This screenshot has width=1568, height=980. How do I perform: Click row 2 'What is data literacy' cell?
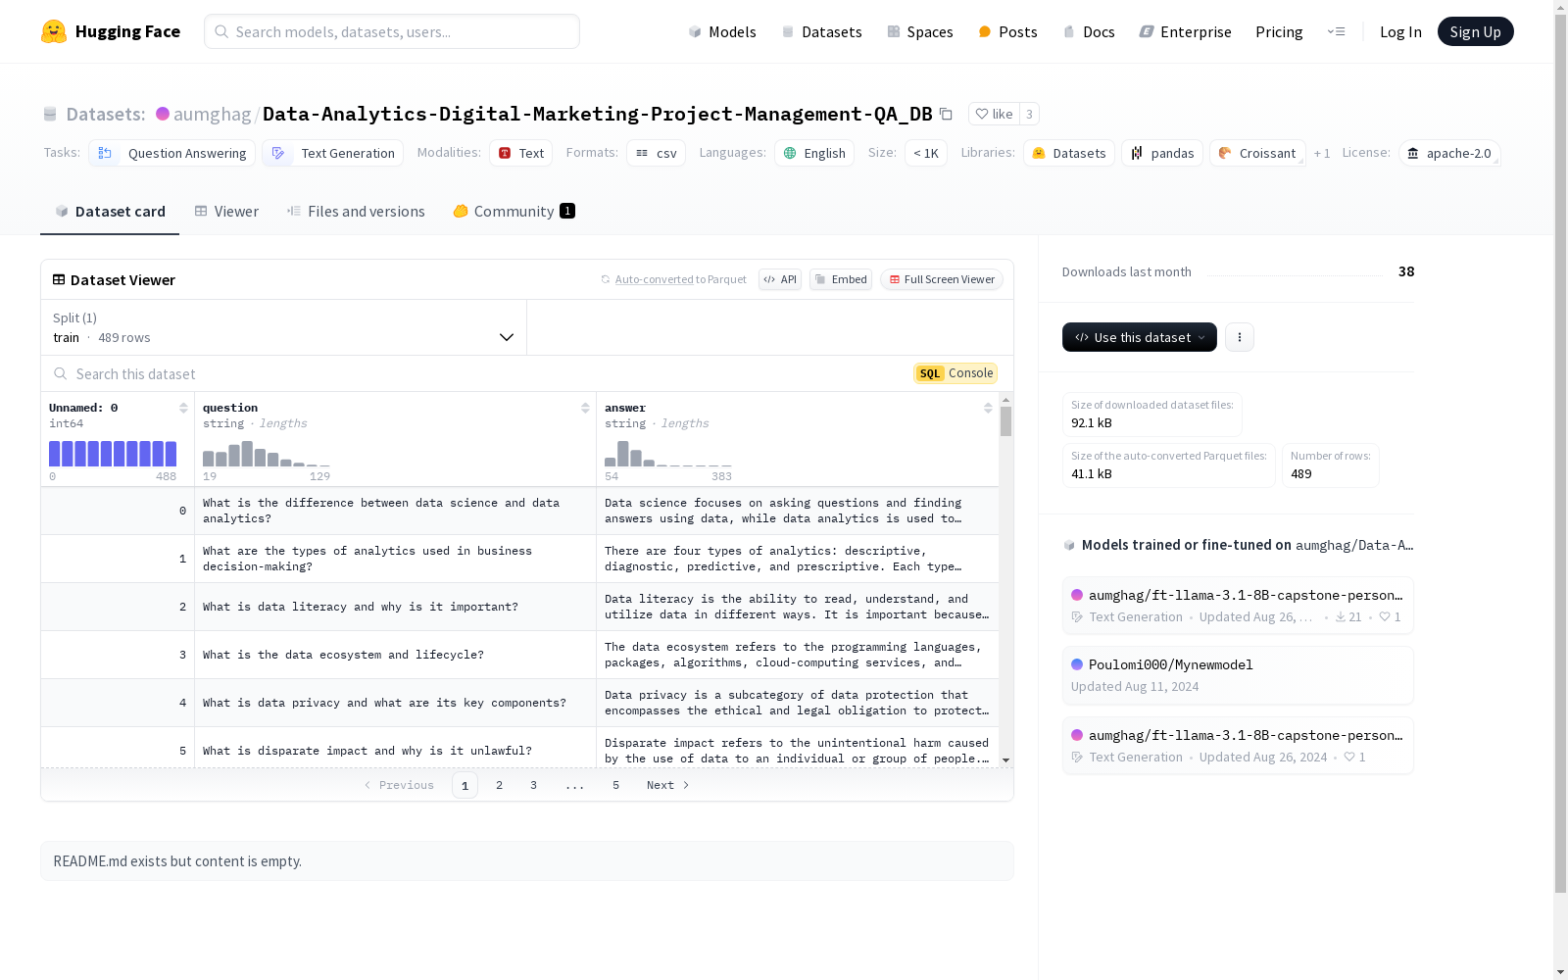(x=395, y=607)
